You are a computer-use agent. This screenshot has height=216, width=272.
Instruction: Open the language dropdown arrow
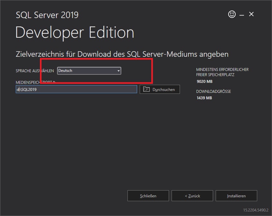118,71
